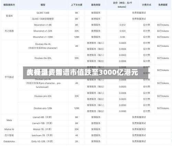Click 后付费 in the Moonshot-v1-32K row
Viewport: 172px width, 146px height.
point(147,31)
